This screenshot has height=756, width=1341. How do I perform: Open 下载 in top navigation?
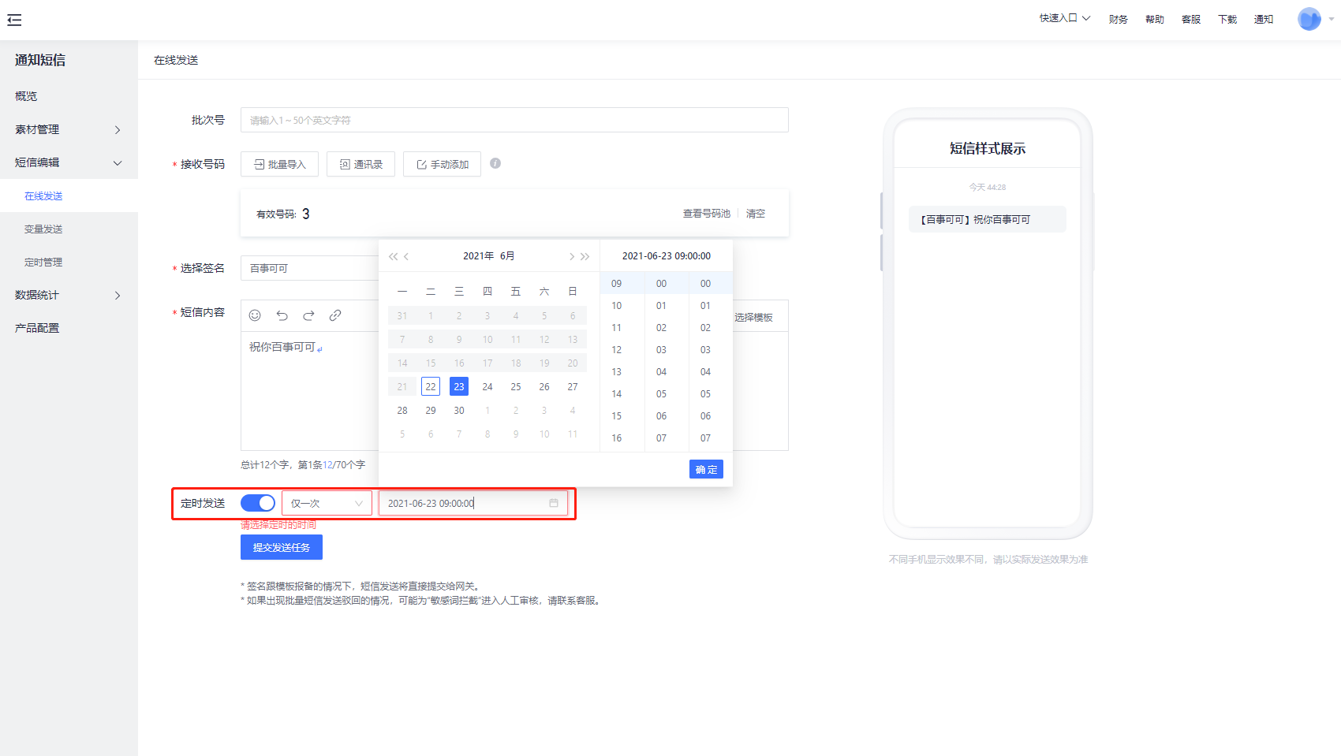pyautogui.click(x=1227, y=20)
